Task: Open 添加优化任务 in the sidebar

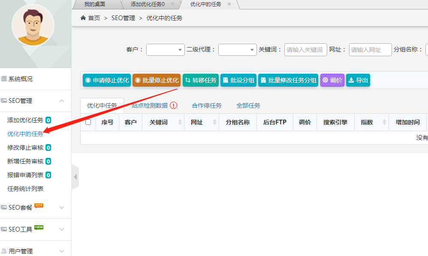Action: 25,120
